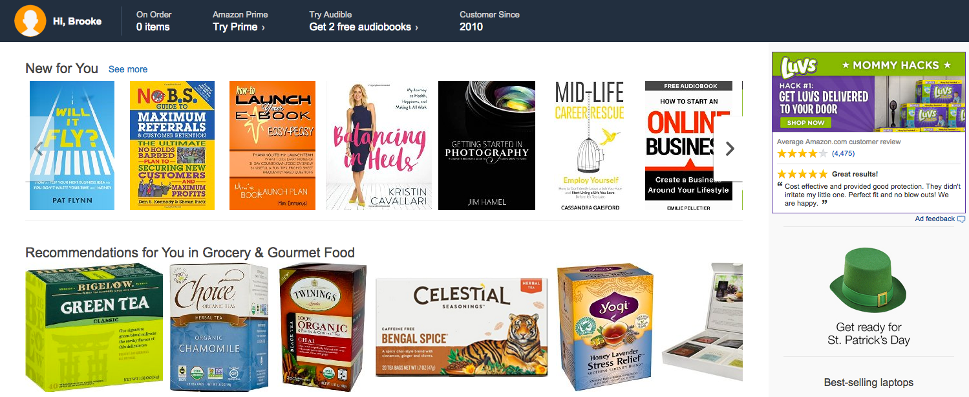Click the orange user avatar icon
This screenshot has height=397, width=969.
click(x=30, y=21)
